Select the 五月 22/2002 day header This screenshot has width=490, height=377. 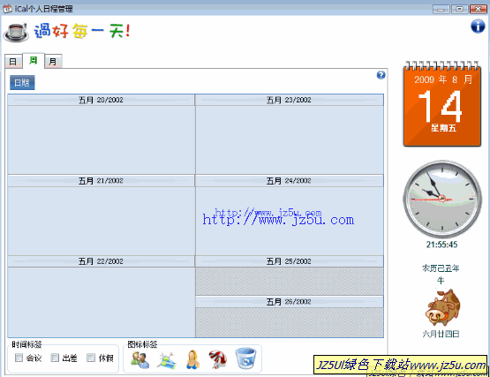[x=101, y=261]
